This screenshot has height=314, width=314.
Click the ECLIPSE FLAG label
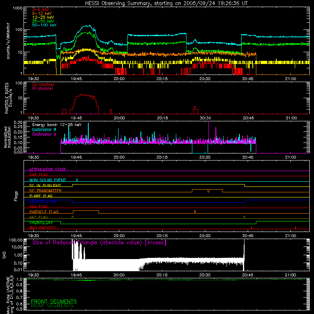43,201
